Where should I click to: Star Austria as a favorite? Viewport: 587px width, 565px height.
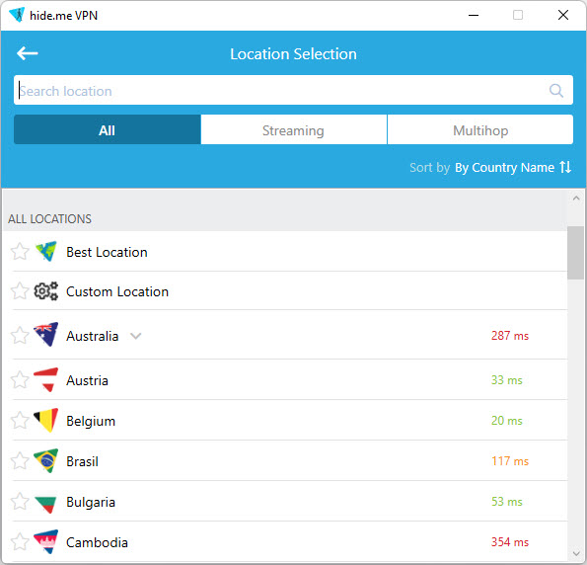coord(20,379)
